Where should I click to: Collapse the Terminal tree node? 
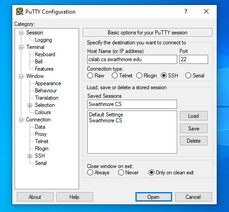point(21,47)
